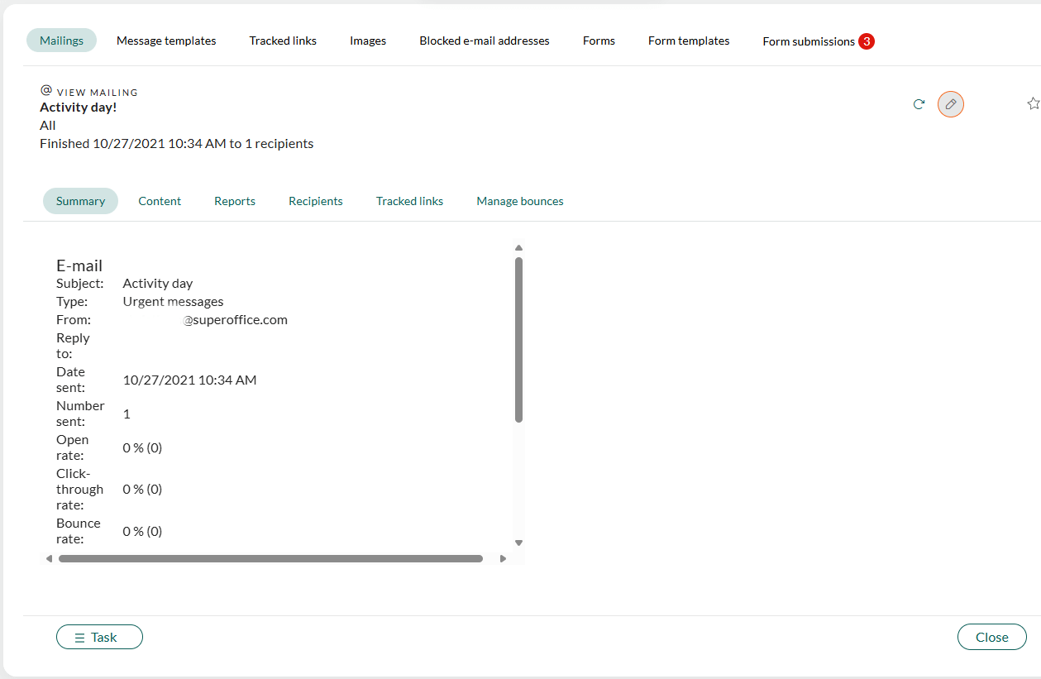This screenshot has height=679, width=1041.
Task: Click the vertical scrollbar thumb in summary
Action: (x=518, y=339)
